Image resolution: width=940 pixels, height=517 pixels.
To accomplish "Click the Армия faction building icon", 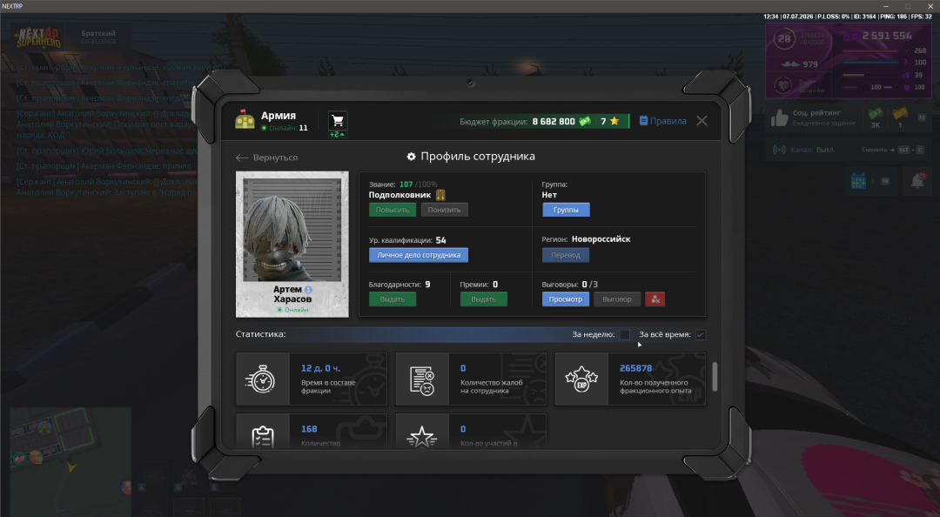I will 245,119.
